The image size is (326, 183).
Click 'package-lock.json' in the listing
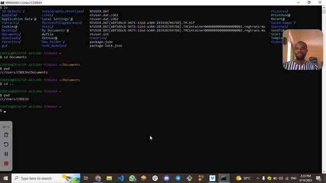[x=106, y=46]
